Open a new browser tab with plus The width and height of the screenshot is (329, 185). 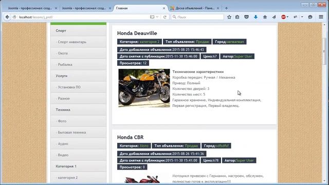226,8
